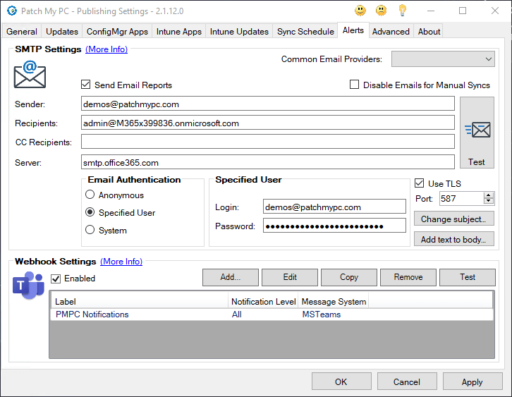Minimize the Publishing Settings window
Screen dimensions: 512x397
point(431,11)
